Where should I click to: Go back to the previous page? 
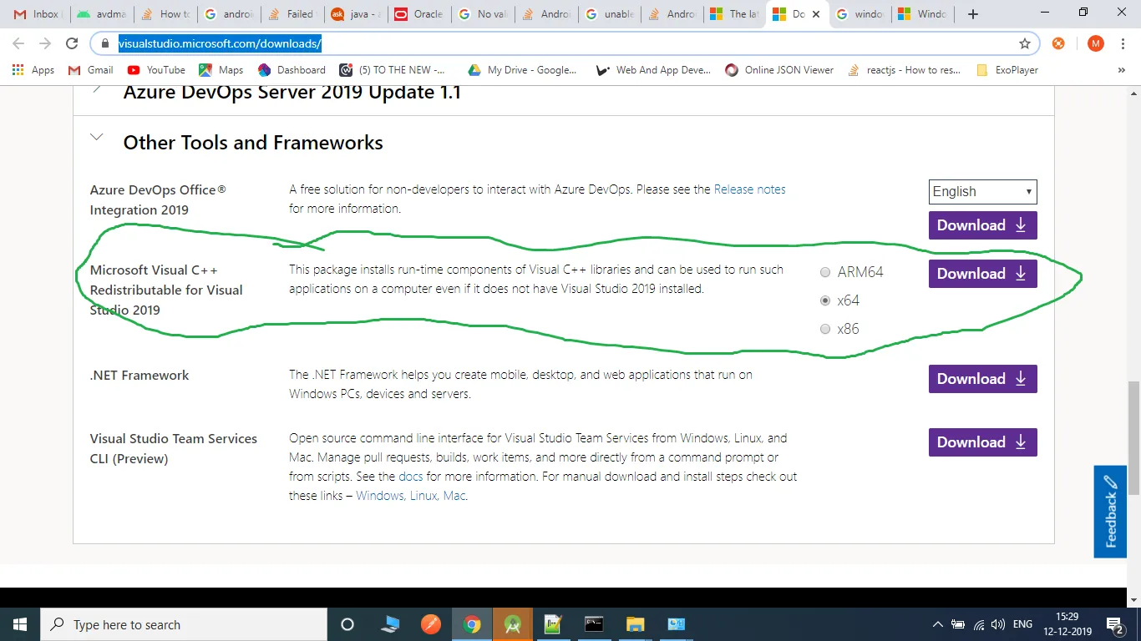coord(18,43)
